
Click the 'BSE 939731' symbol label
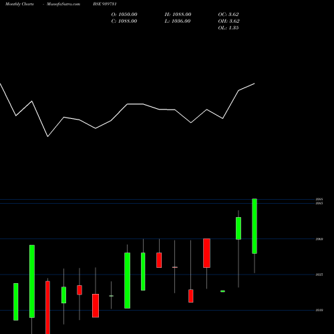coord(105,4)
